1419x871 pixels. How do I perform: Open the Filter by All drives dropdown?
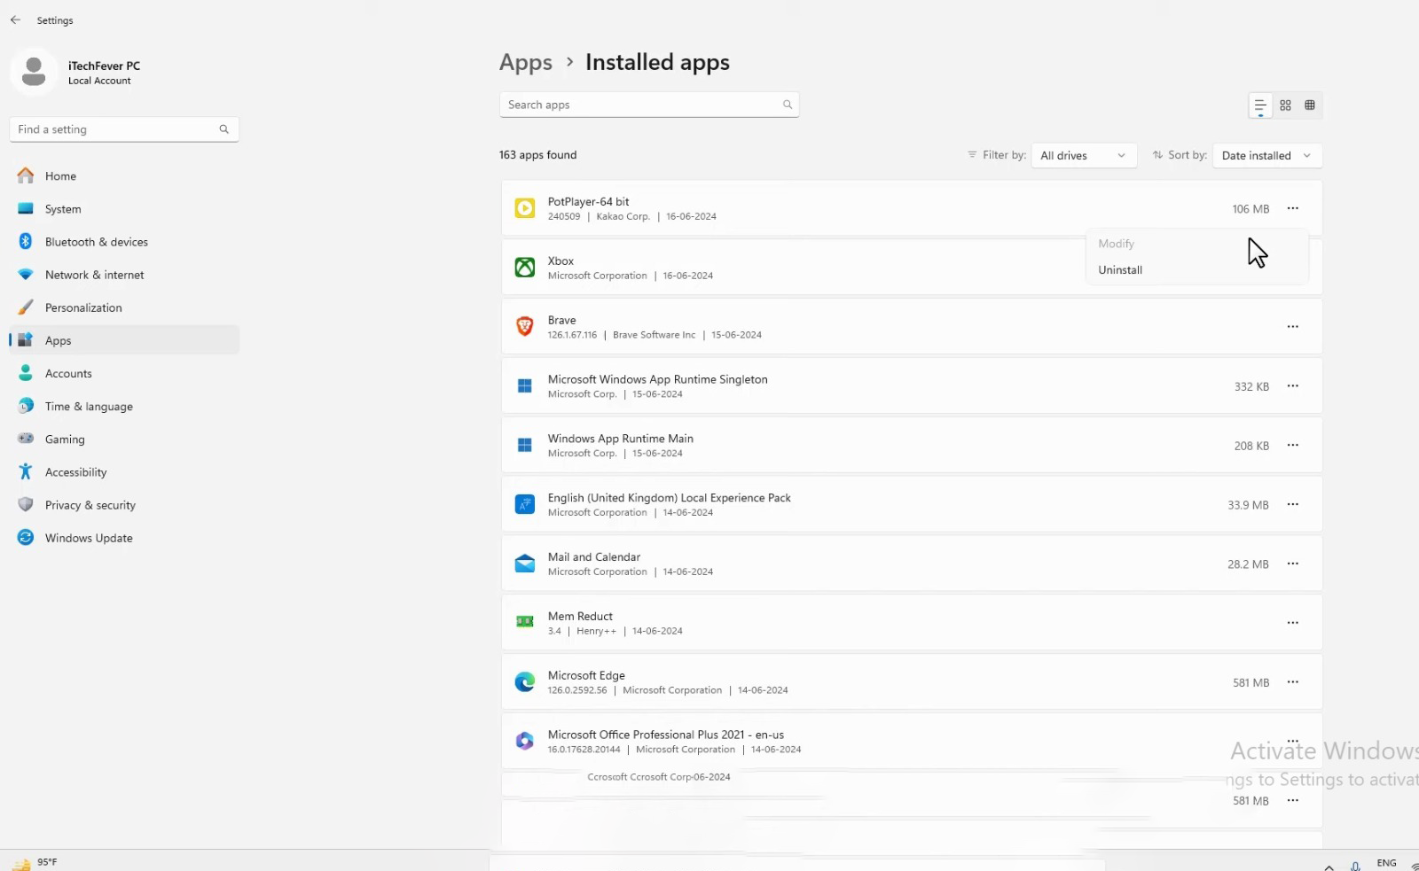pos(1084,155)
